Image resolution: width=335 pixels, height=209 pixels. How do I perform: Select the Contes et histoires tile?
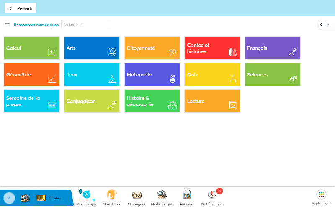click(x=212, y=48)
